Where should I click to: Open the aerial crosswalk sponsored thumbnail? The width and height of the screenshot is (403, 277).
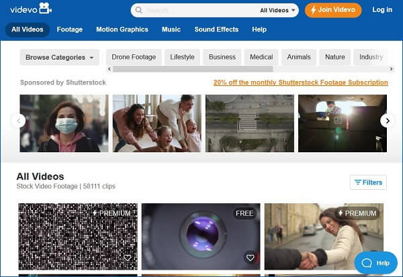250,123
